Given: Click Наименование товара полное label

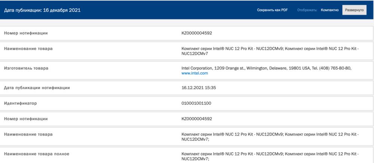Looking at the screenshot, I should (37, 154).
